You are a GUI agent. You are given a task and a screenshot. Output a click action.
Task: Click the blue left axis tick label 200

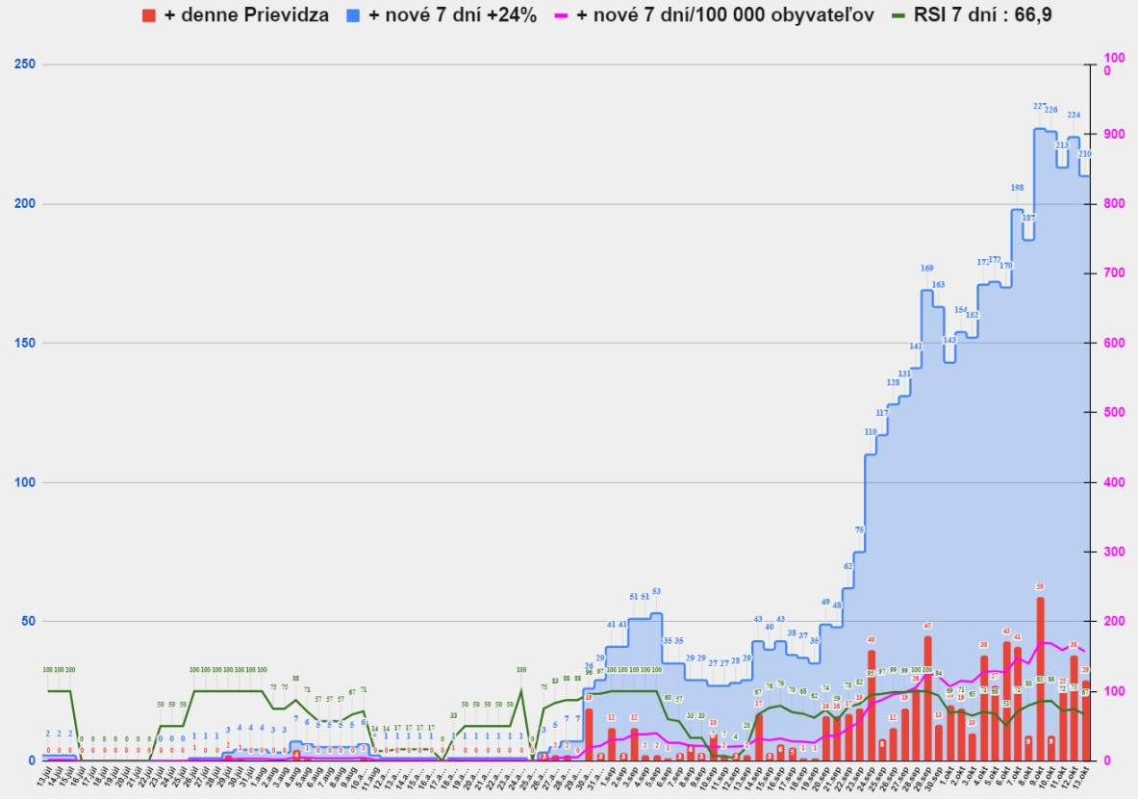click(25, 204)
